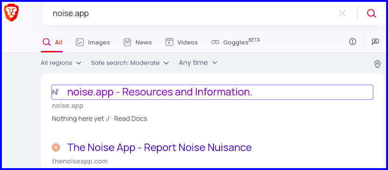Submit search with magnifying glass icon
388x170 pixels.
[371, 13]
